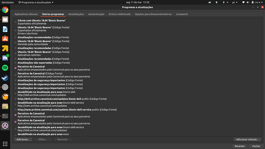
Task: Open the Terminal from the dock
Action: [x=5, y=116]
